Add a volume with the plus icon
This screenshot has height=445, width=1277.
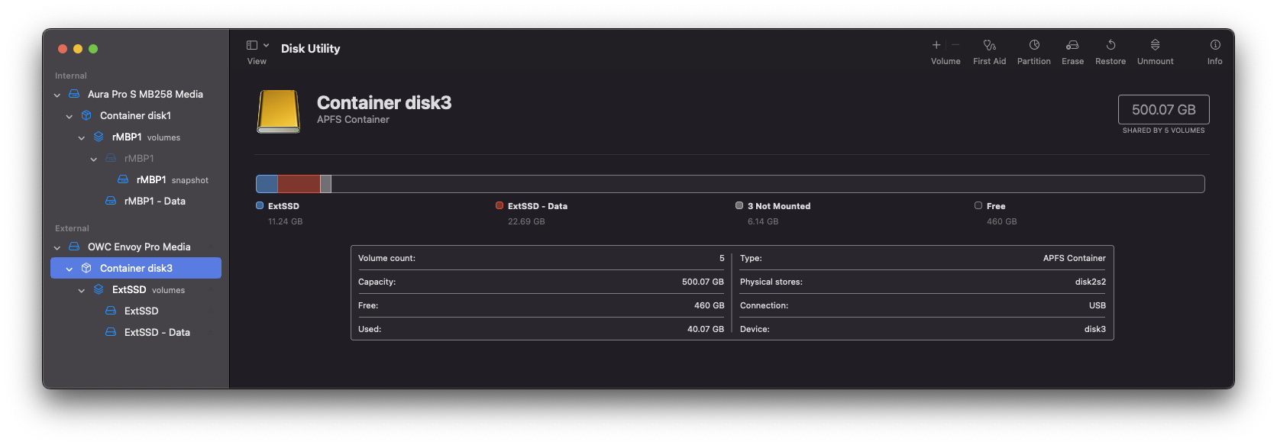pyautogui.click(x=936, y=45)
